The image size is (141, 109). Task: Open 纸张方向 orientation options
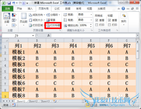click(x=37, y=15)
